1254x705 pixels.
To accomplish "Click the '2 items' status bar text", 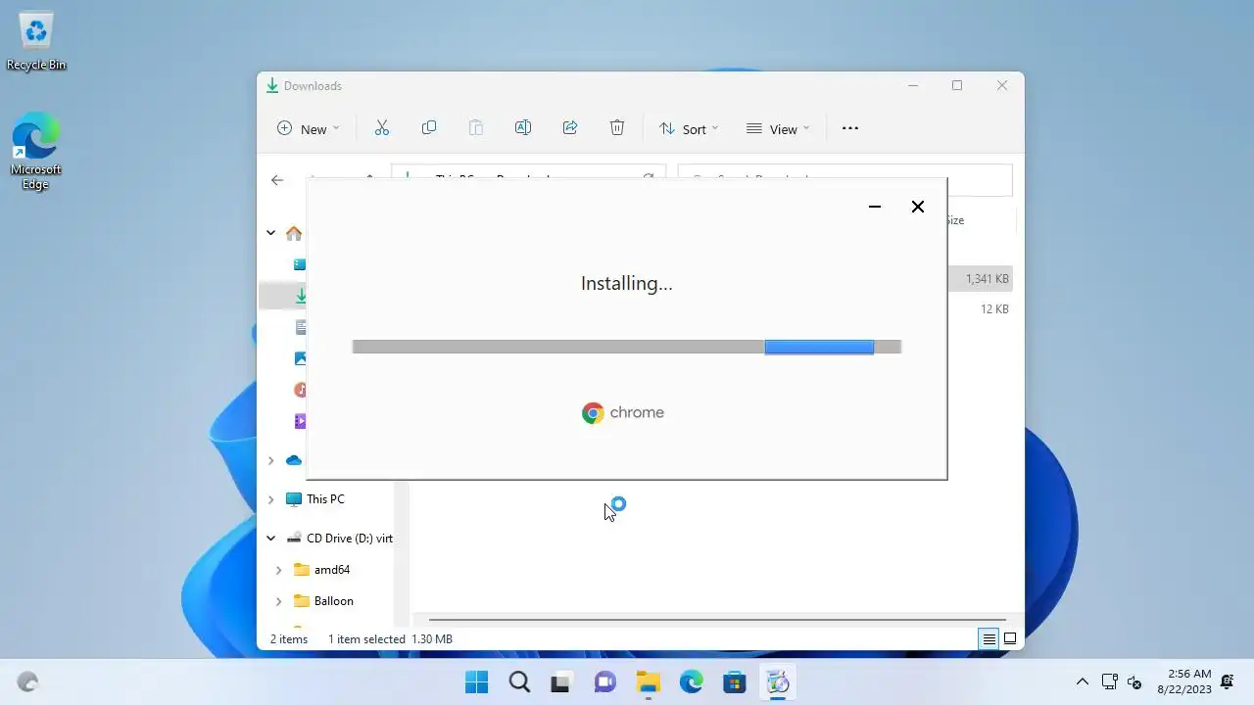I will tap(289, 639).
